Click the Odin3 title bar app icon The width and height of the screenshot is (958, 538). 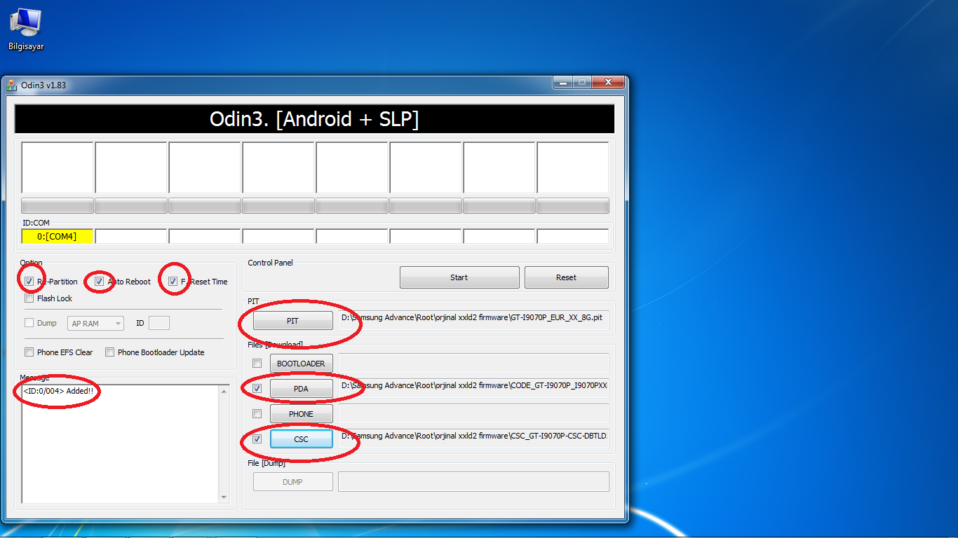click(12, 85)
